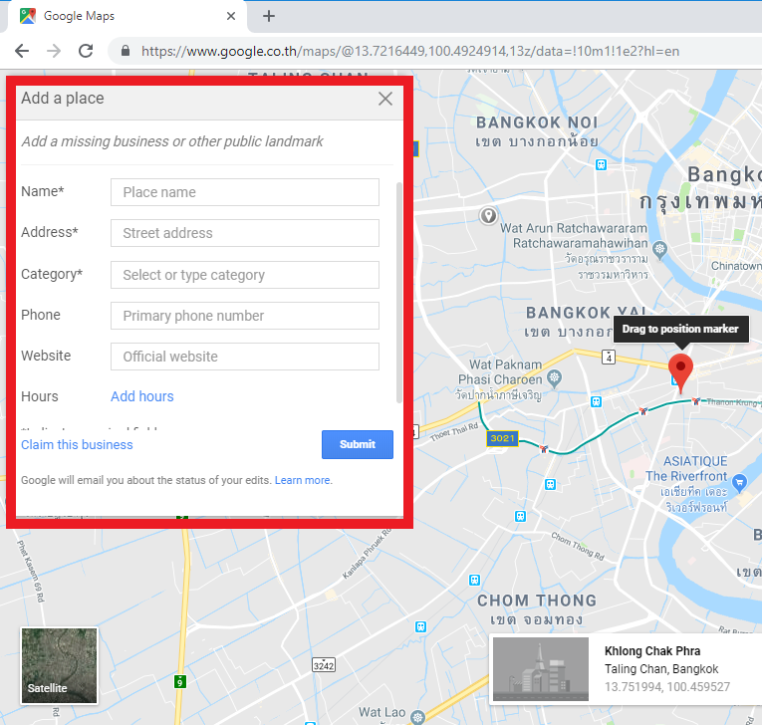The width and height of the screenshot is (762, 725).
Task: Click the Primary phone number field
Action: [x=245, y=316]
